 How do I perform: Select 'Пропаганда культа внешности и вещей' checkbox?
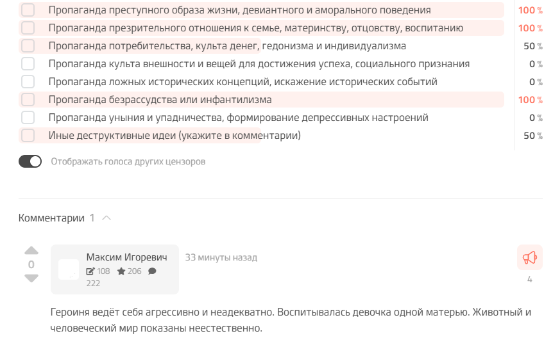(28, 64)
